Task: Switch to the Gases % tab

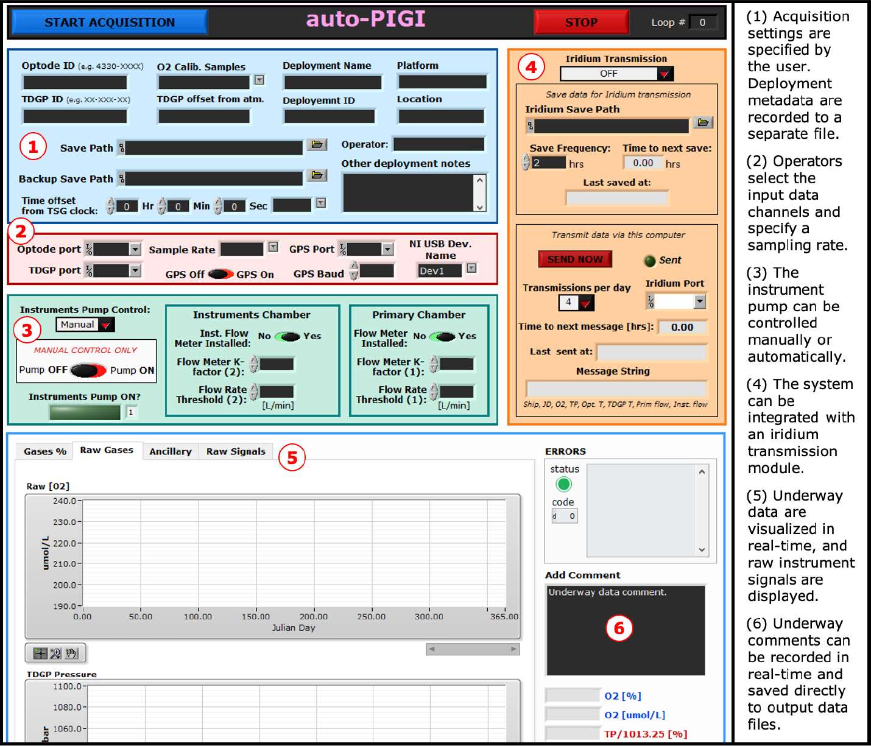Action: click(x=44, y=451)
